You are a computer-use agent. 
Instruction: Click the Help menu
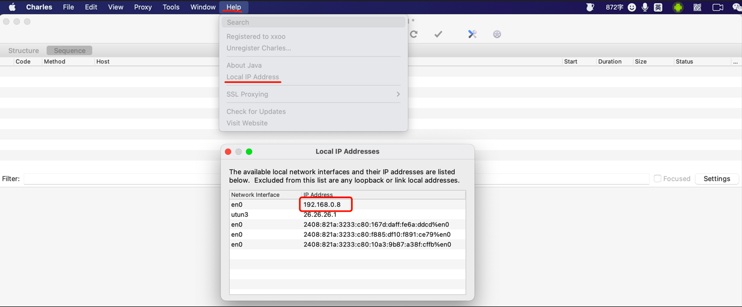pyautogui.click(x=234, y=7)
